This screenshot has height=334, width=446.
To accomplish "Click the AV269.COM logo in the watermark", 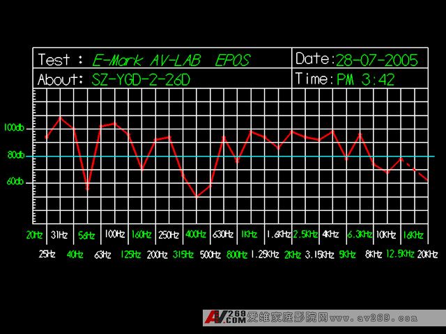I will 225,318.
